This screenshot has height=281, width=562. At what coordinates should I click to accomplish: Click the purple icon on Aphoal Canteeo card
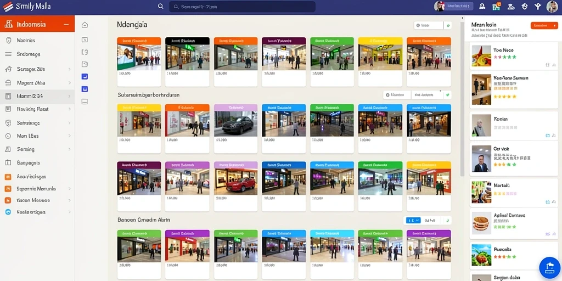tap(548, 234)
